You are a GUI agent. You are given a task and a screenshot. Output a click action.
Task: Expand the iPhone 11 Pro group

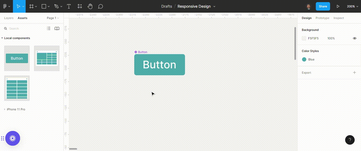pyautogui.click(x=4, y=109)
